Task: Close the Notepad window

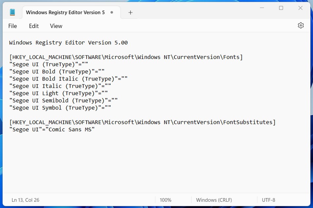Action: [300, 8]
